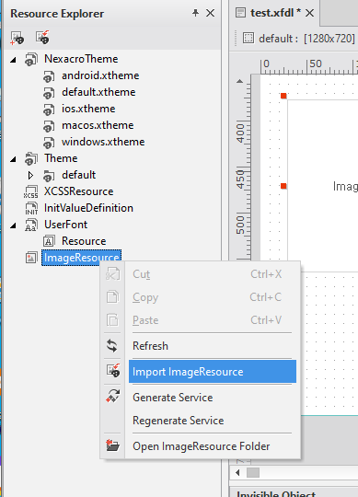
Task: Click the android.xtheme file icon
Action: click(49, 76)
